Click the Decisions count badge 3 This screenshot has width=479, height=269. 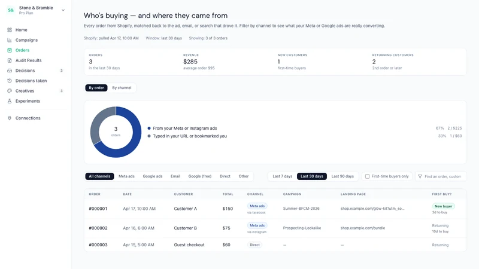point(62,71)
